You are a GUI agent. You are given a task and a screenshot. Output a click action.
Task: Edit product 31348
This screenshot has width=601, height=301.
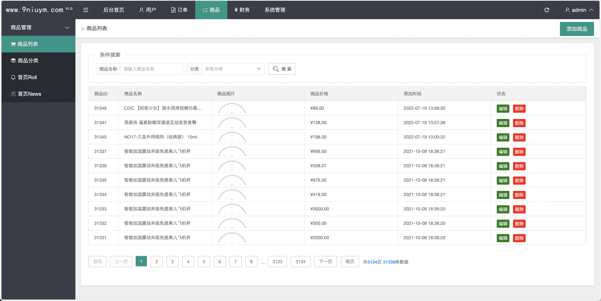503,109
